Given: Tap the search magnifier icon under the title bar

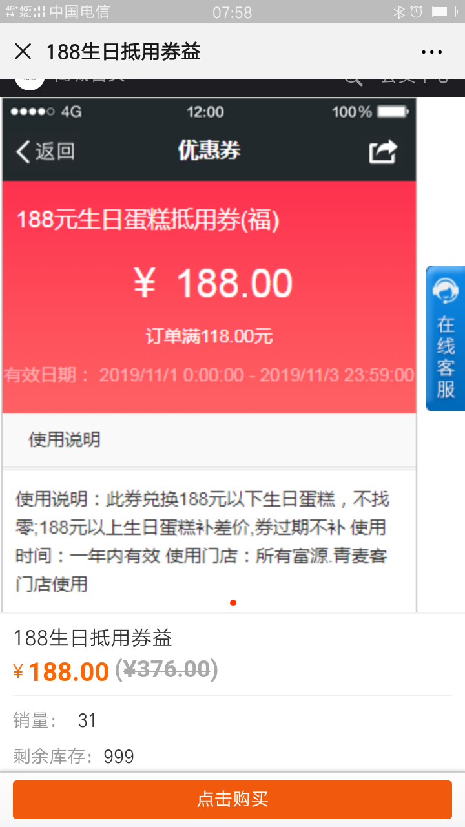Looking at the screenshot, I should click(x=353, y=80).
